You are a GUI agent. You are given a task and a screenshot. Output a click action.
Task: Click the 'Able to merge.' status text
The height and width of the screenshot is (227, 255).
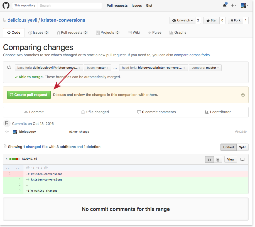(31, 77)
